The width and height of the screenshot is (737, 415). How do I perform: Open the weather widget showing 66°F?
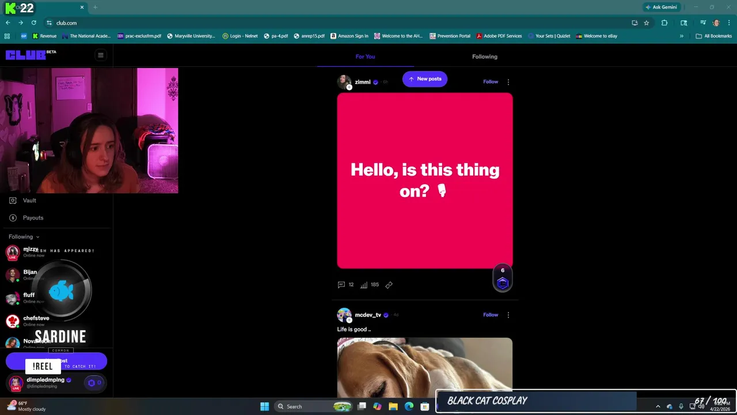click(26, 406)
